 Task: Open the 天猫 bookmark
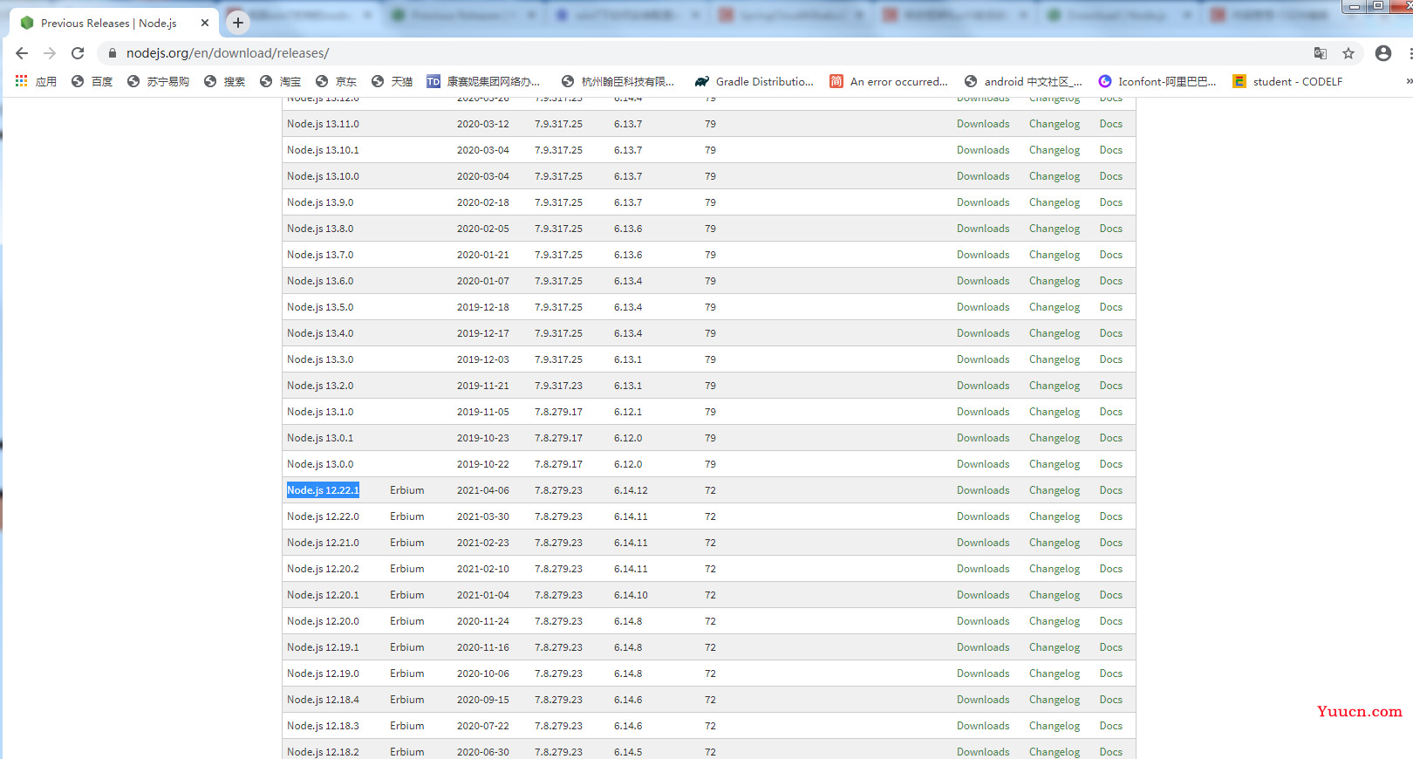pos(392,81)
